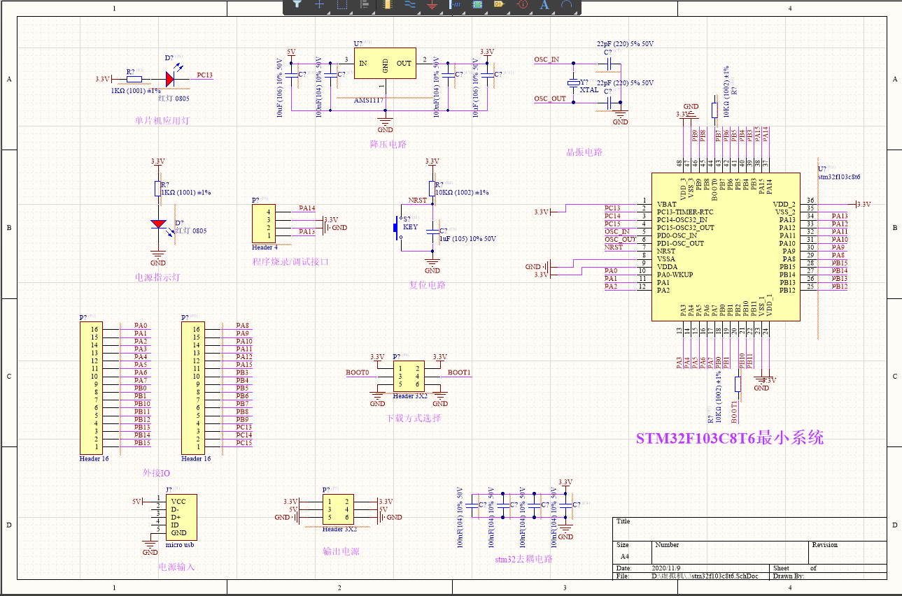The width and height of the screenshot is (902, 596).
Task: Select the '降压电路' label
Action: [x=388, y=145]
